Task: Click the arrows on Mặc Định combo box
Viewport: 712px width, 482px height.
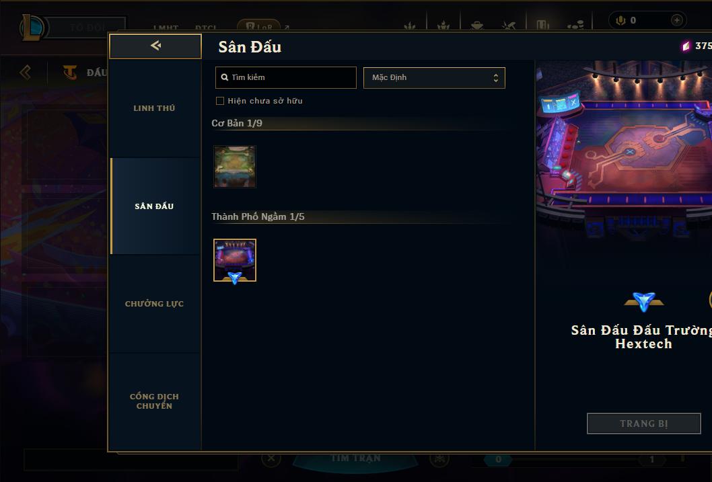Action: tap(496, 78)
